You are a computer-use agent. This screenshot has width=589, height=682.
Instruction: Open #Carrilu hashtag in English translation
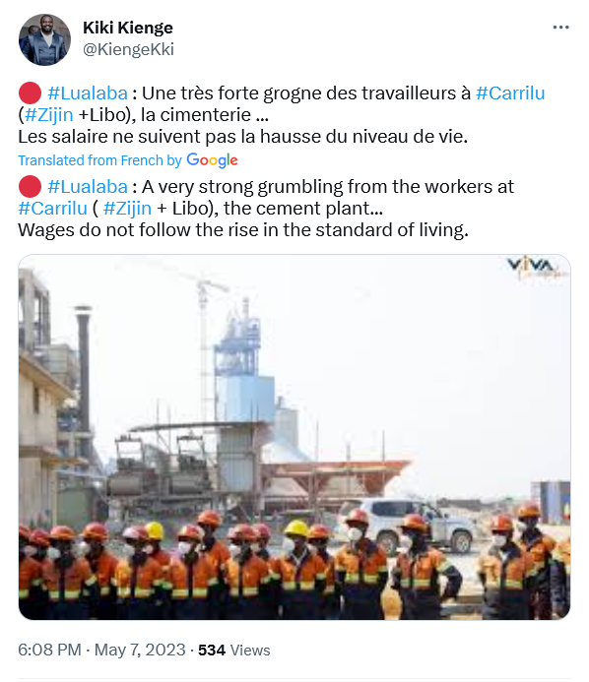(52, 209)
